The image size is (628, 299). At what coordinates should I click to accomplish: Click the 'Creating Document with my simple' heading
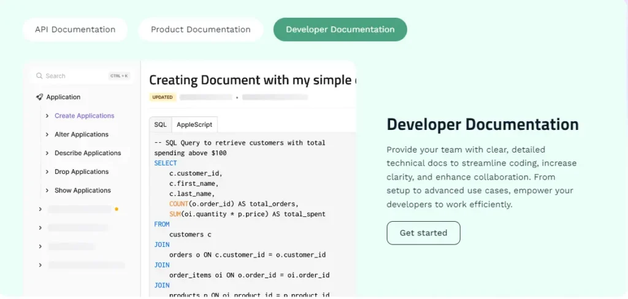252,80
